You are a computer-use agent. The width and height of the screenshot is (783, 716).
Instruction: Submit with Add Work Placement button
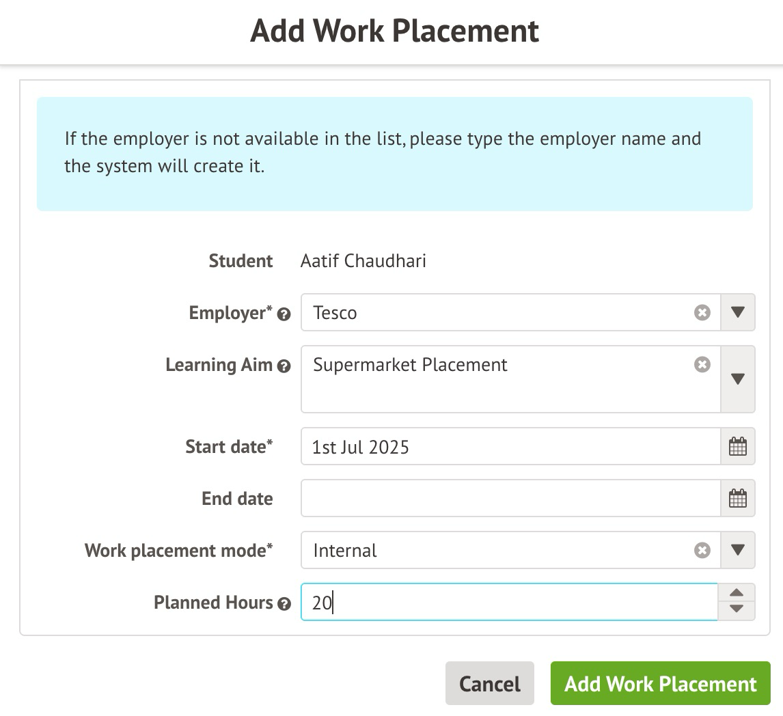tap(660, 684)
